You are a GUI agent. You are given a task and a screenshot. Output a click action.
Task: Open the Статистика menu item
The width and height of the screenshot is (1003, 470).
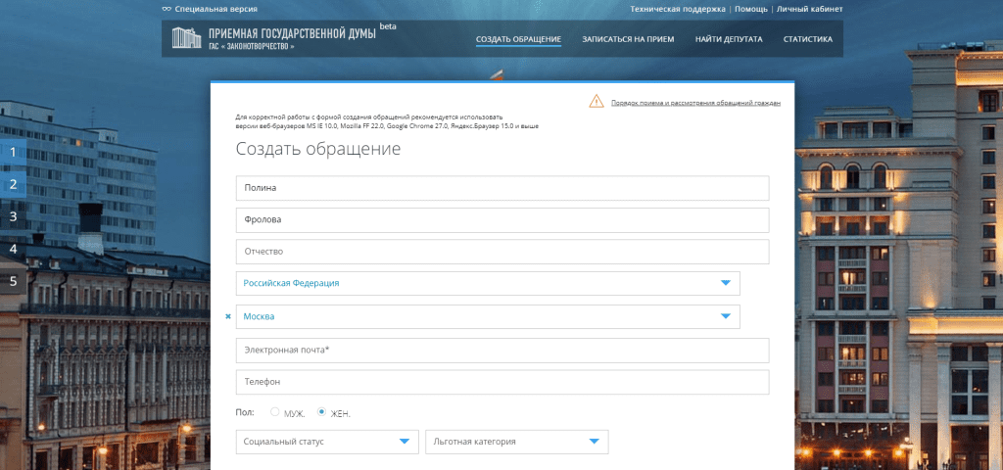[x=808, y=40]
